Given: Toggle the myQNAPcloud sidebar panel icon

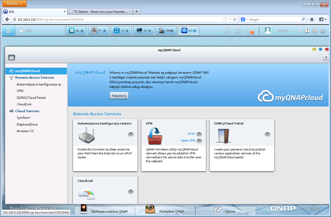Looking at the screenshot, I should (x=12, y=58).
